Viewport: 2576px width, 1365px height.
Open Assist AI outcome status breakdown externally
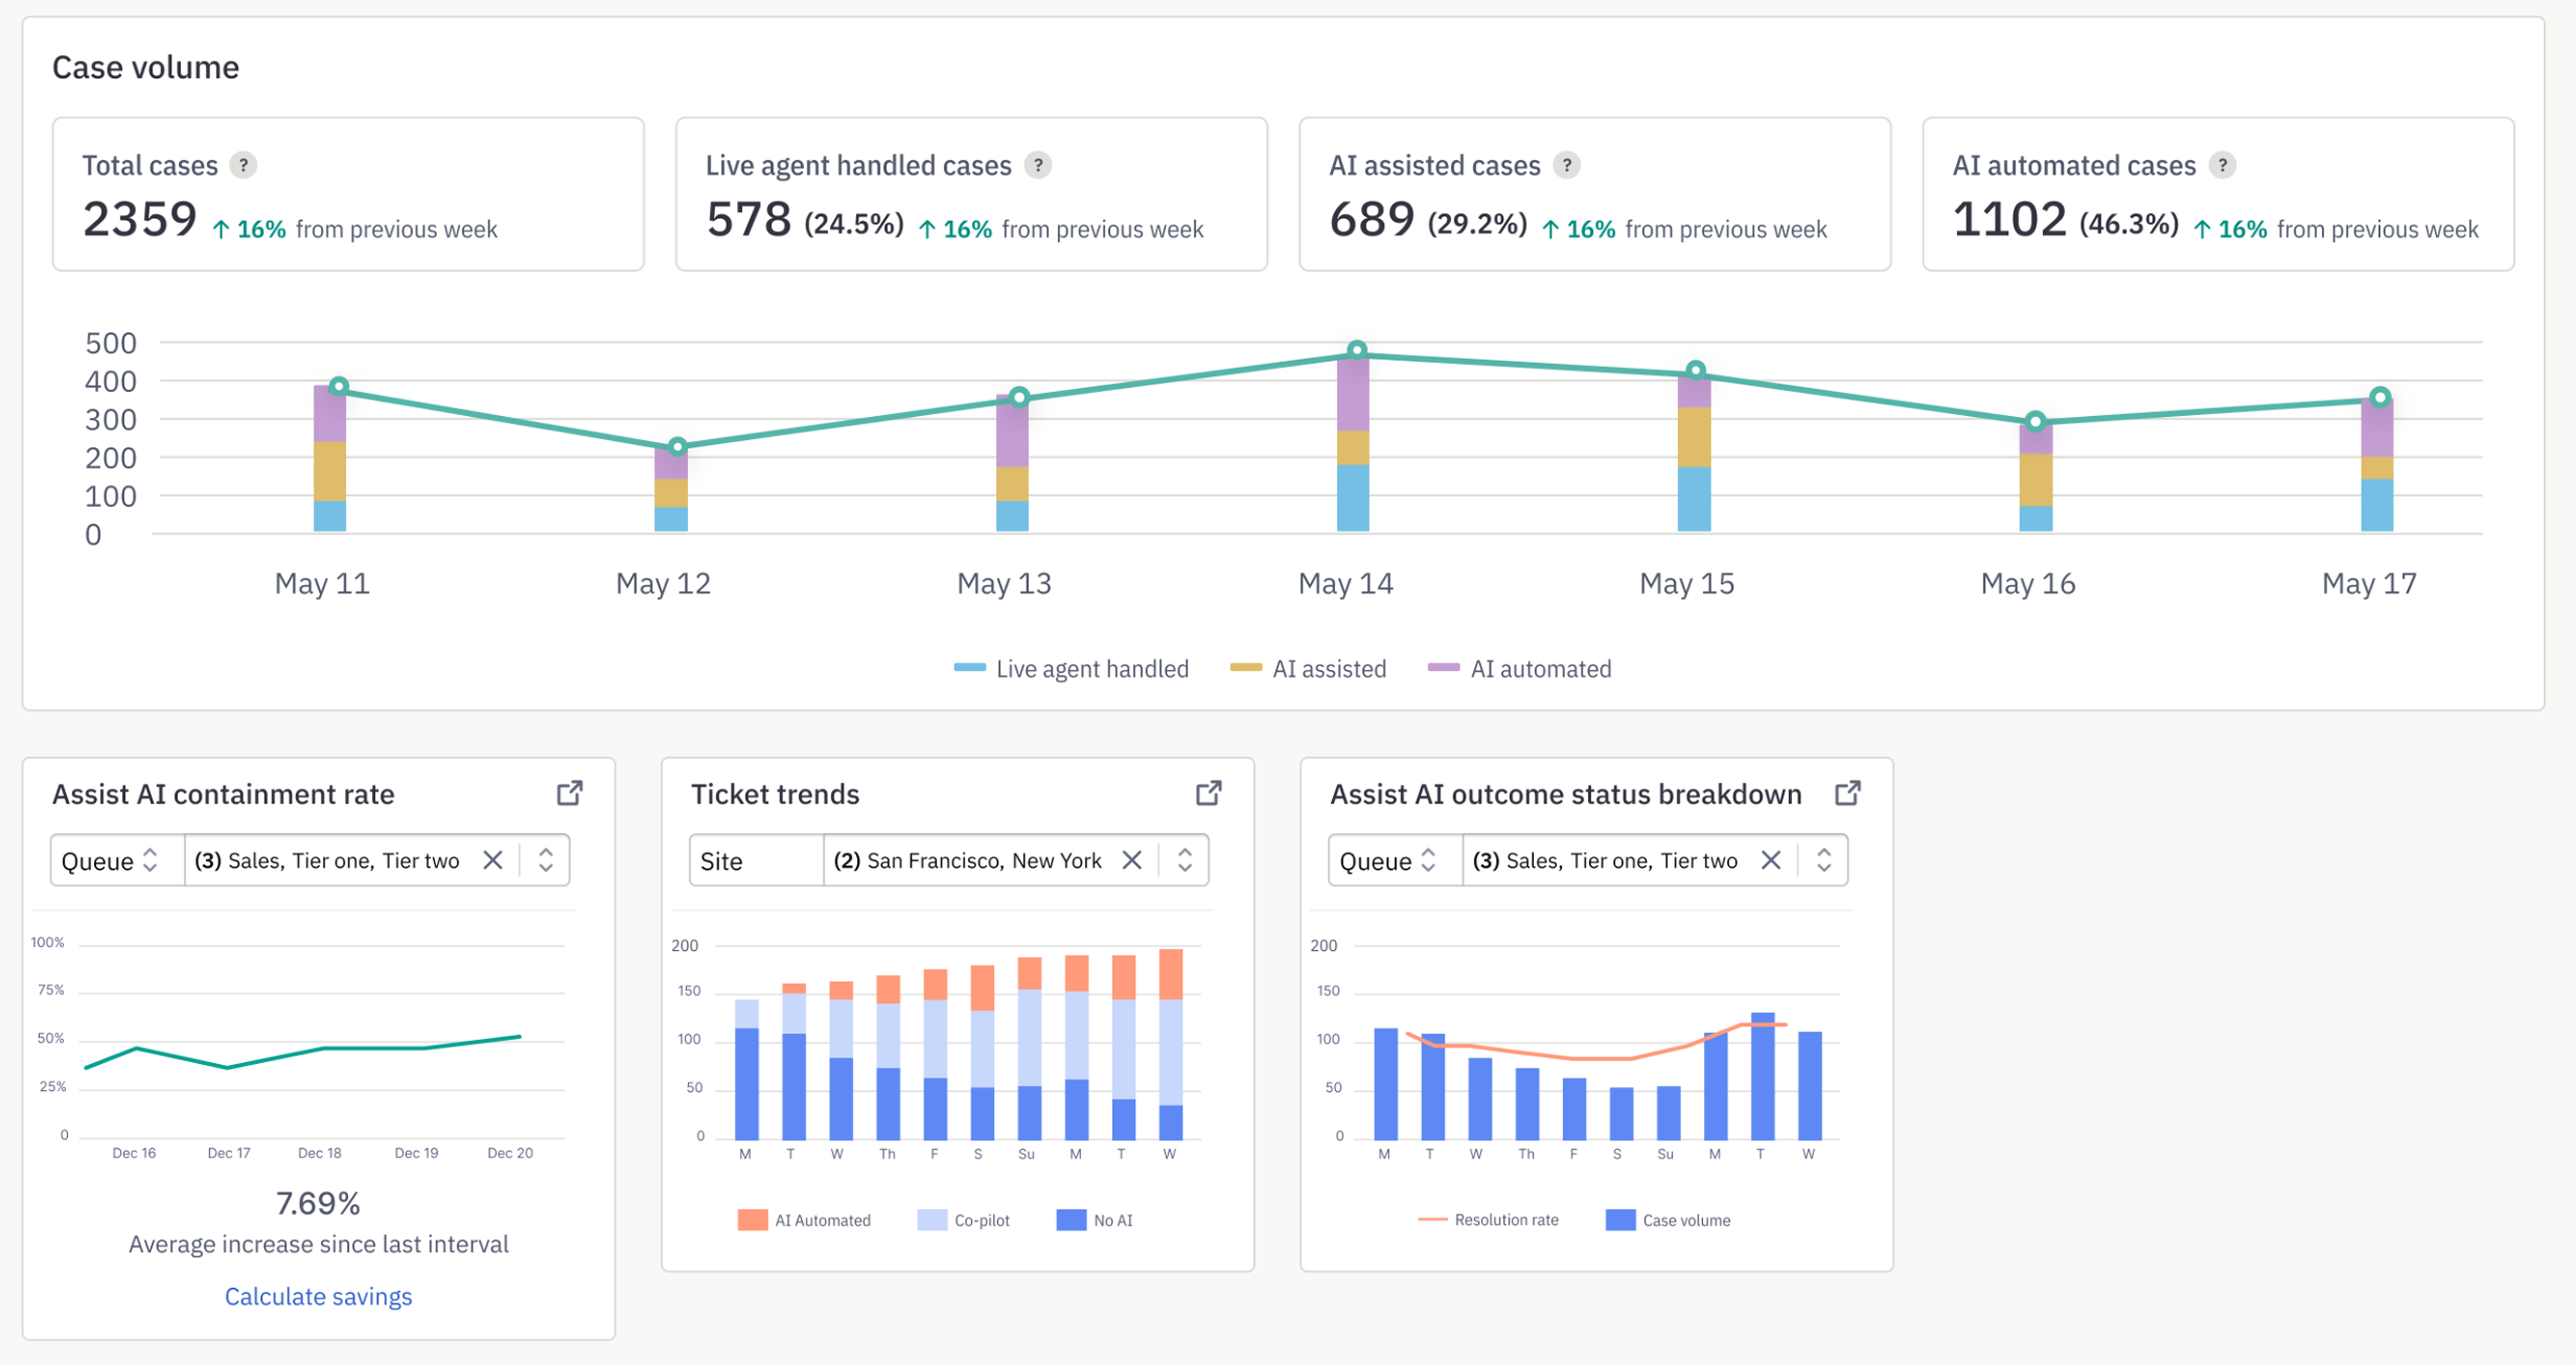tap(1847, 793)
